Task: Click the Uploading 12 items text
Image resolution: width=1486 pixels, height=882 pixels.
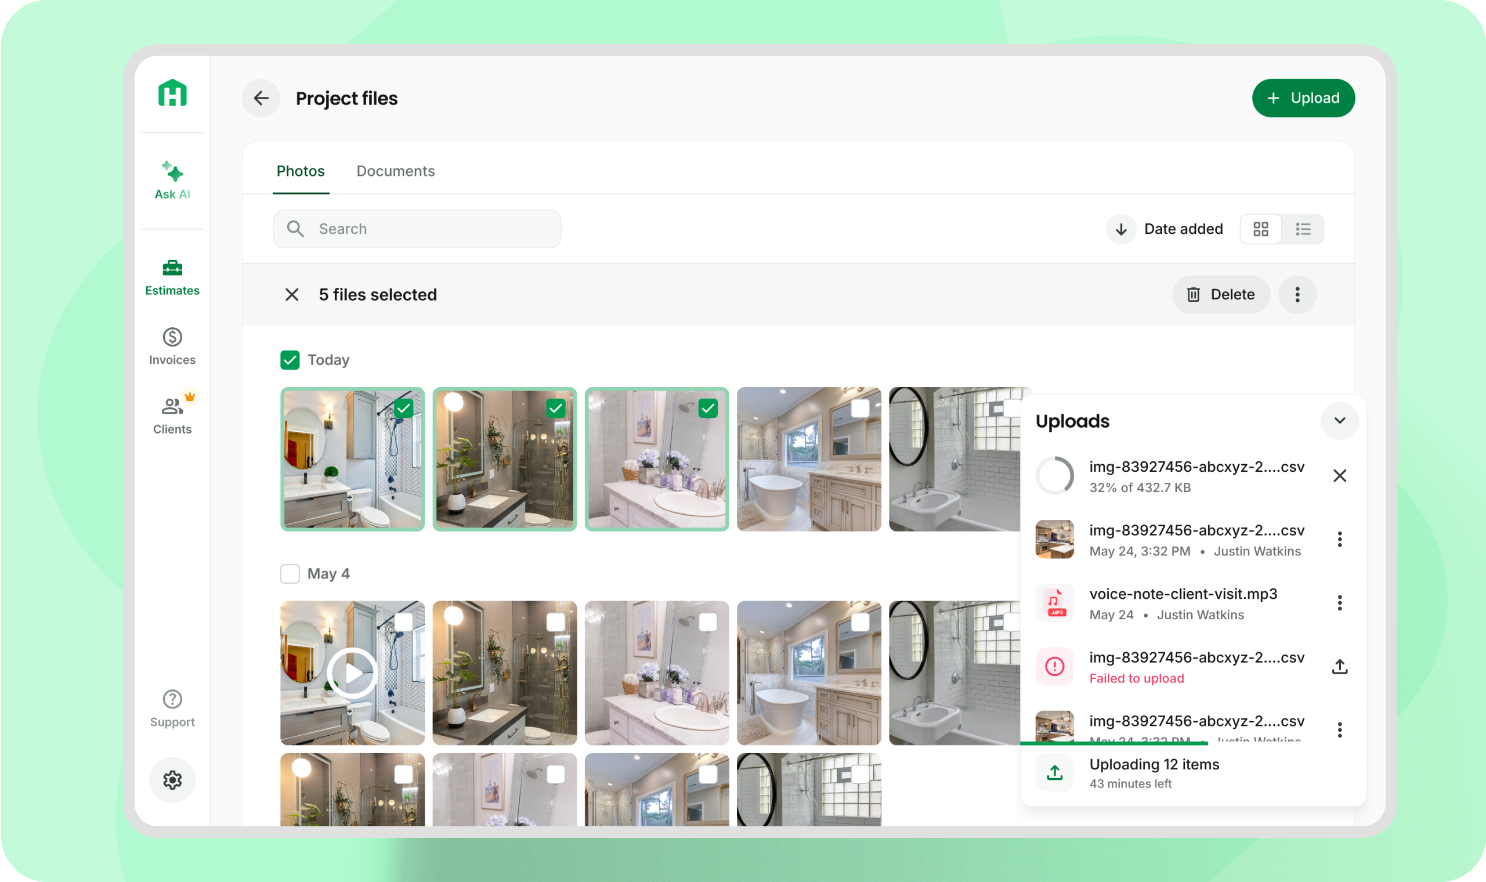Action: (1155, 764)
